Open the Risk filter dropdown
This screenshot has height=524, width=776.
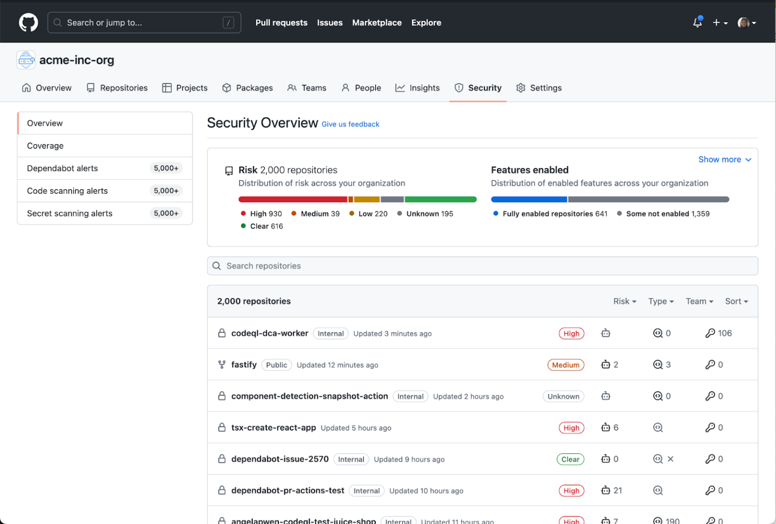(x=624, y=301)
